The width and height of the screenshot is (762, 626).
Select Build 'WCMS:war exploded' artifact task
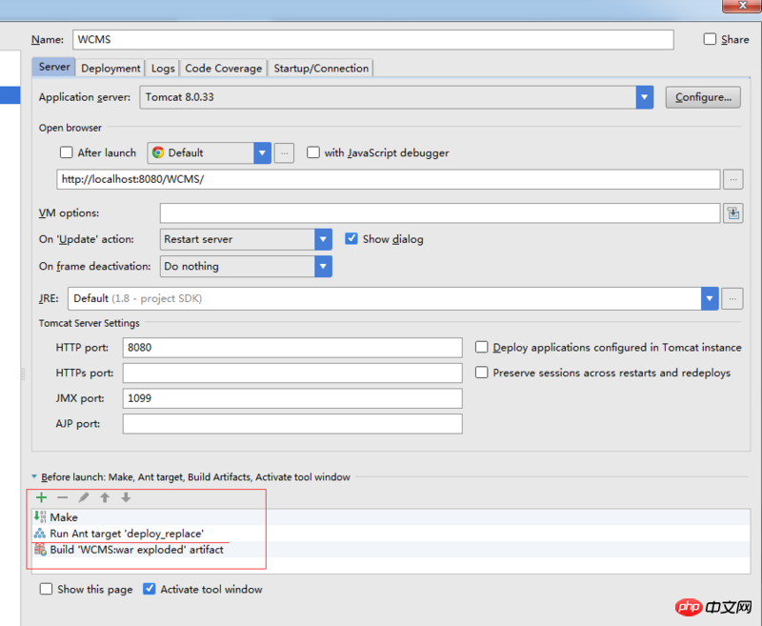tap(391, 550)
